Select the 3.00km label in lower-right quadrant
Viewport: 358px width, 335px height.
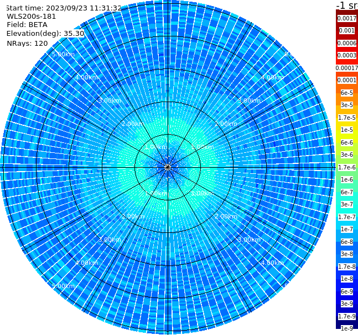click(x=249, y=240)
